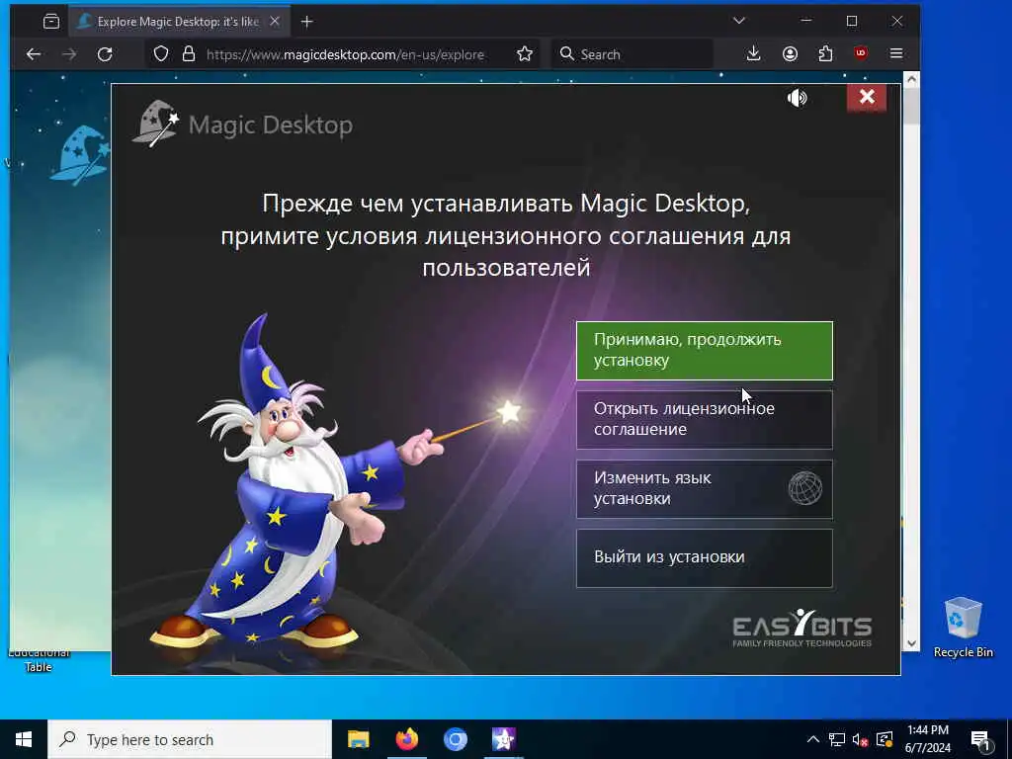This screenshot has width=1012, height=759.
Task: Mute installer sound via speaker icon
Action: point(798,98)
